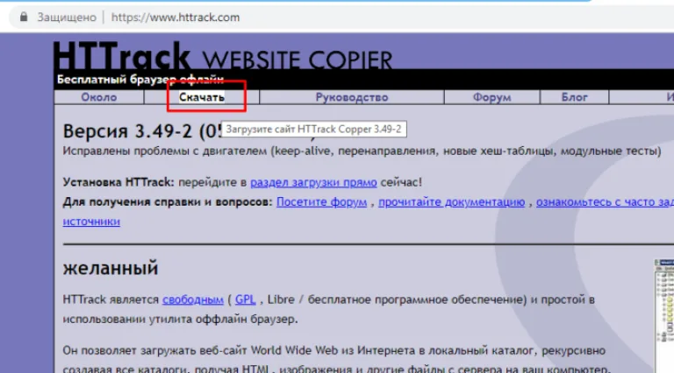The image size is (674, 373).
Task: Click the HTTrack Website Copier logo
Action: (x=223, y=57)
